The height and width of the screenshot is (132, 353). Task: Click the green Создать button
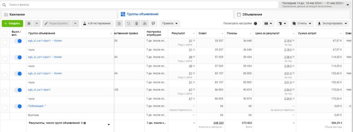click(12, 23)
